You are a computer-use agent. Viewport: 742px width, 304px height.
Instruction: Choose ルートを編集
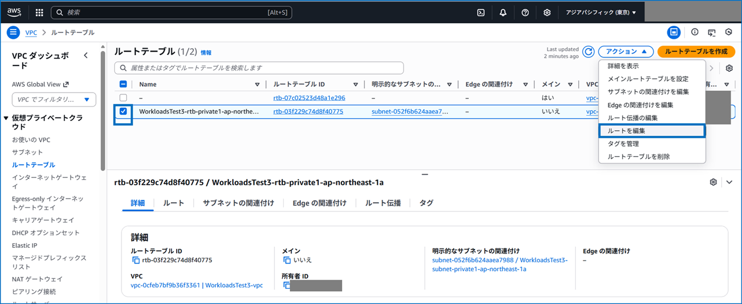(x=652, y=131)
